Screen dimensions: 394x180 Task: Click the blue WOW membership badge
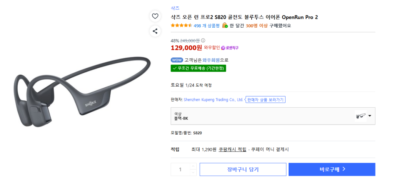177,60
